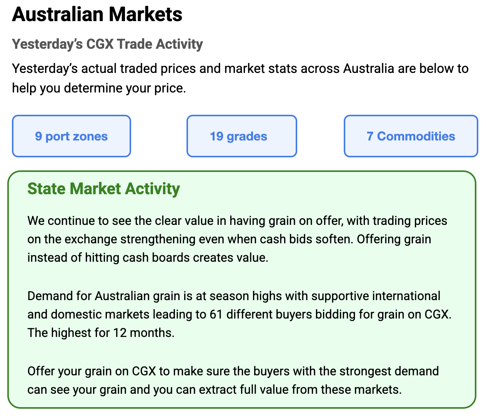
Task: Click the text "help you determine your price."
Action: 99,88
